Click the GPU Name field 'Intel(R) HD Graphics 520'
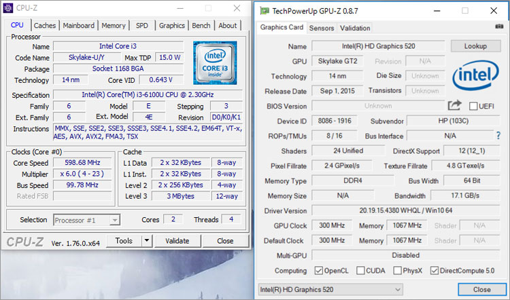 378,46
